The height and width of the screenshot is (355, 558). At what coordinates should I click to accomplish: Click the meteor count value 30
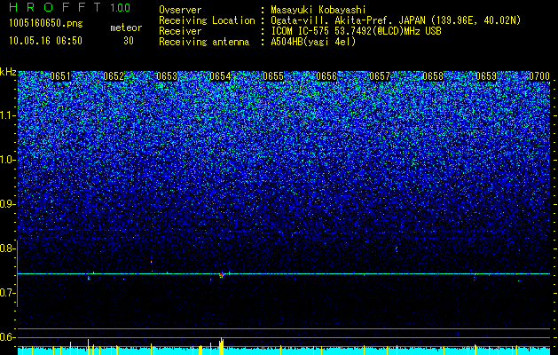[x=129, y=41]
